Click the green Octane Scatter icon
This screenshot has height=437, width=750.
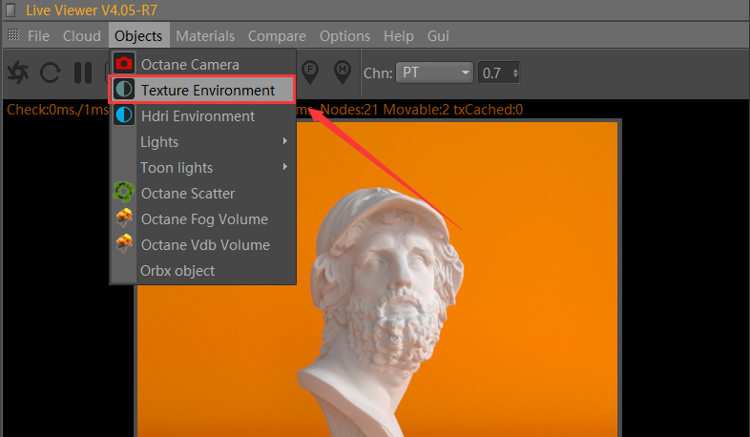pos(124,192)
